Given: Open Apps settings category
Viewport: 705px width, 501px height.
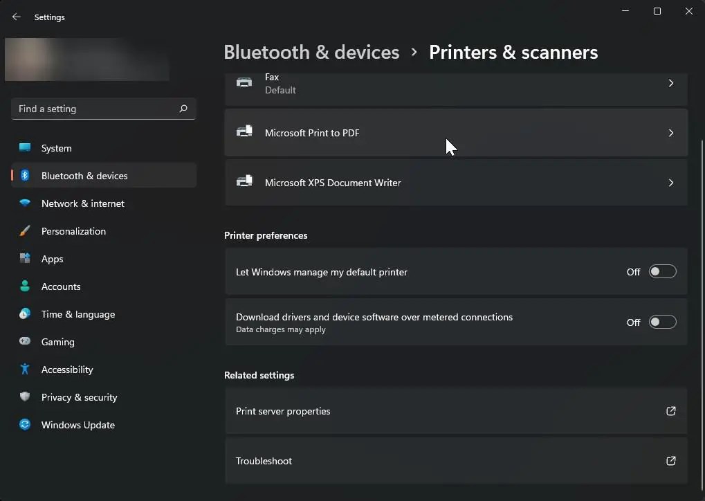Looking at the screenshot, I should [104, 259].
